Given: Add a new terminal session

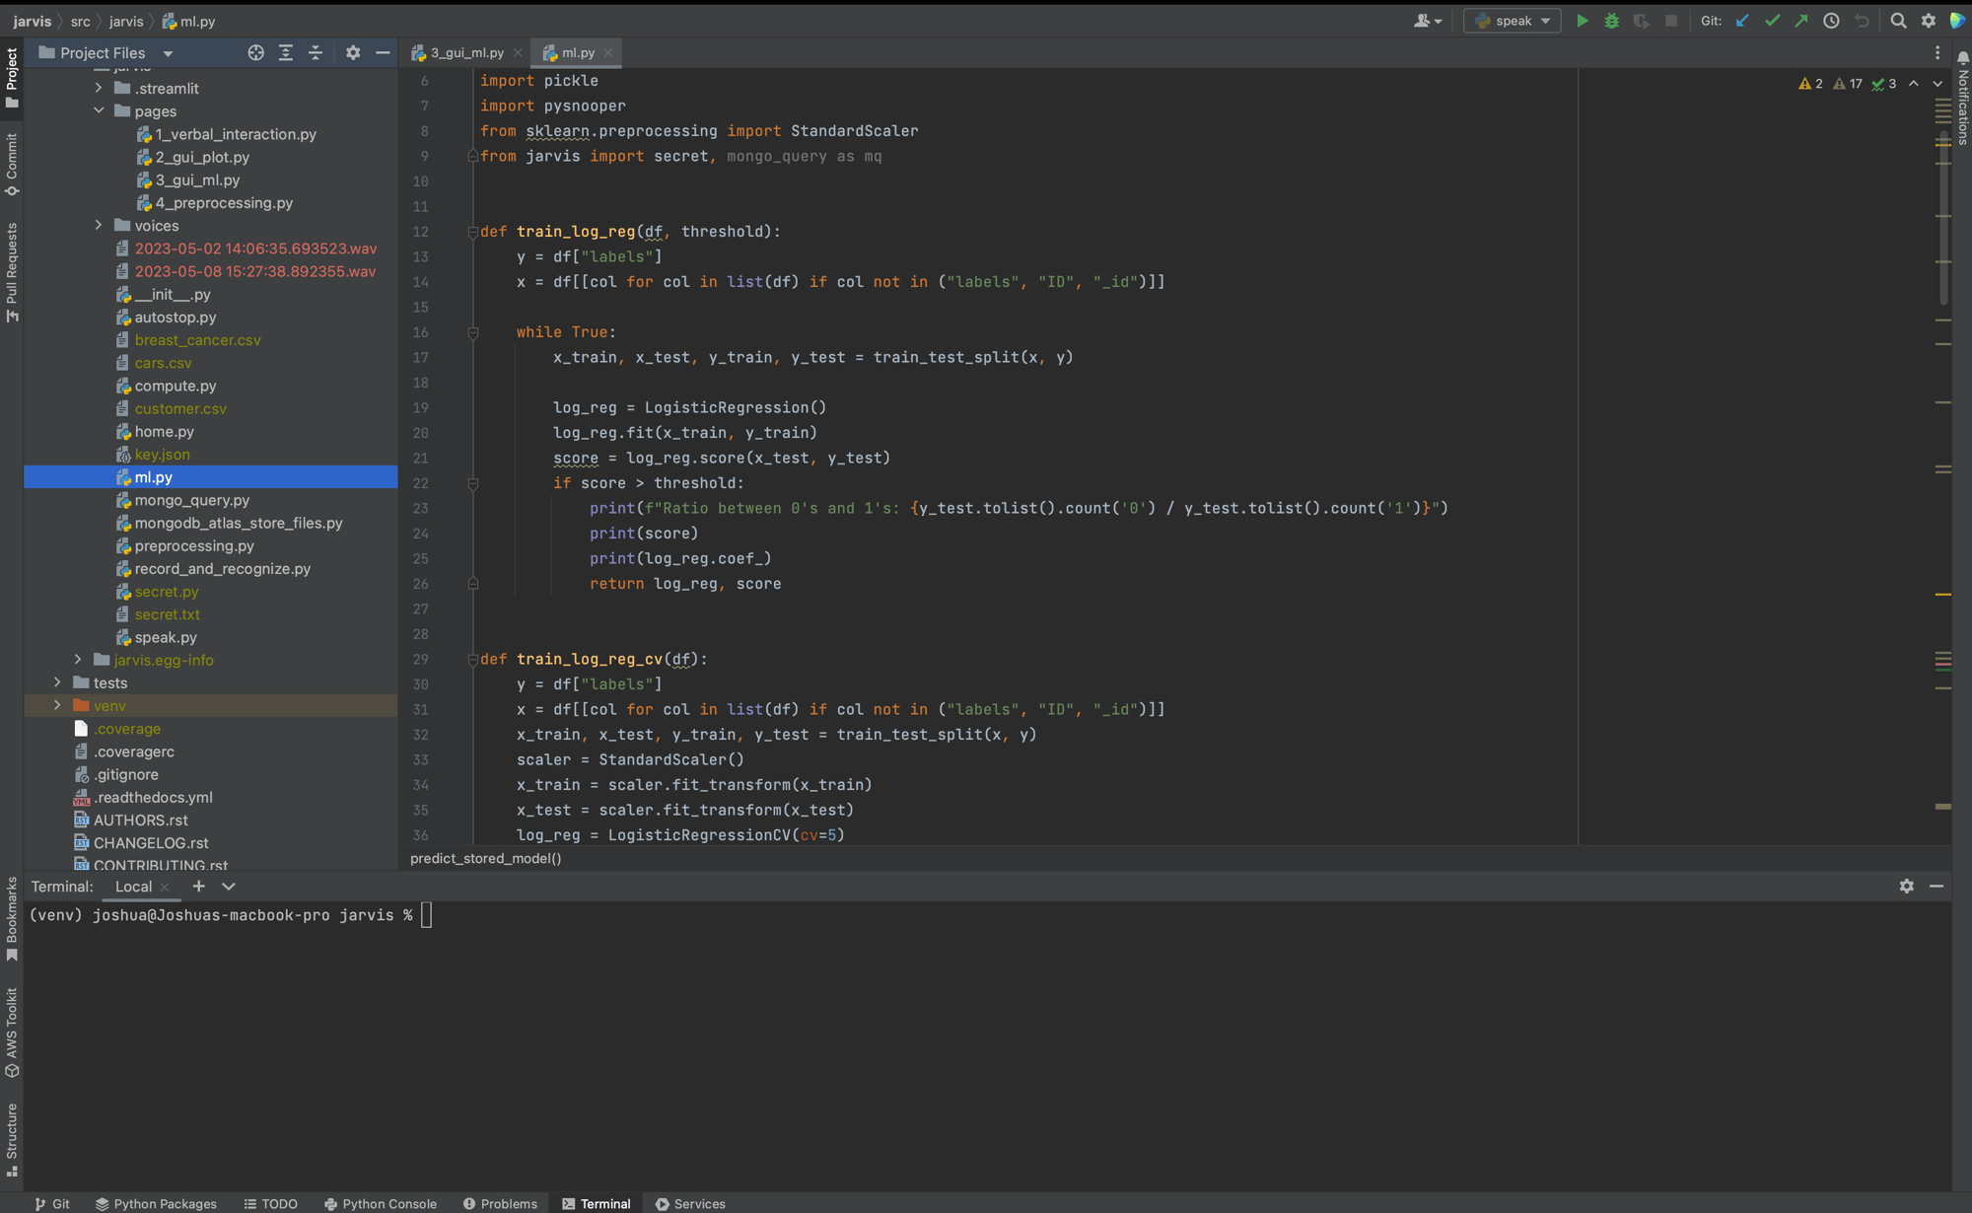Looking at the screenshot, I should [198, 887].
